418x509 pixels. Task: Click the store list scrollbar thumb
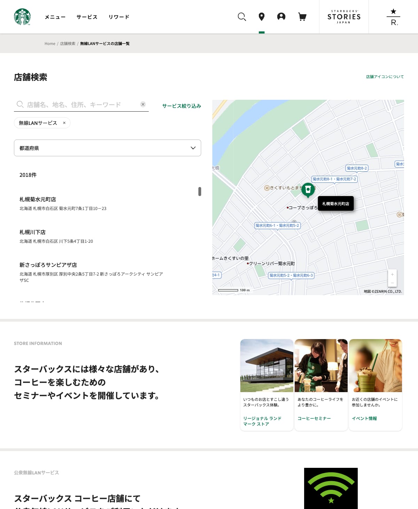[200, 192]
